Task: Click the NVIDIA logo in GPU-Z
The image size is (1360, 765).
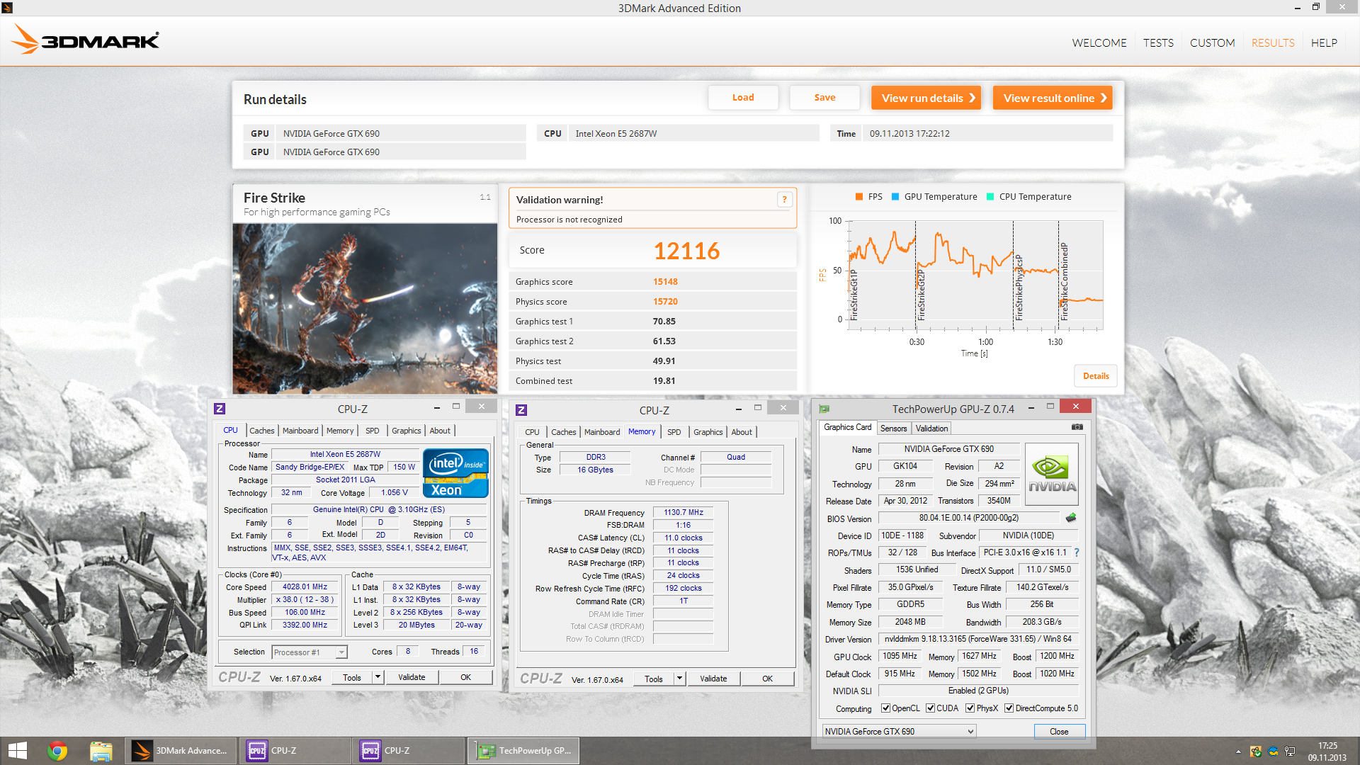Action: (1052, 474)
